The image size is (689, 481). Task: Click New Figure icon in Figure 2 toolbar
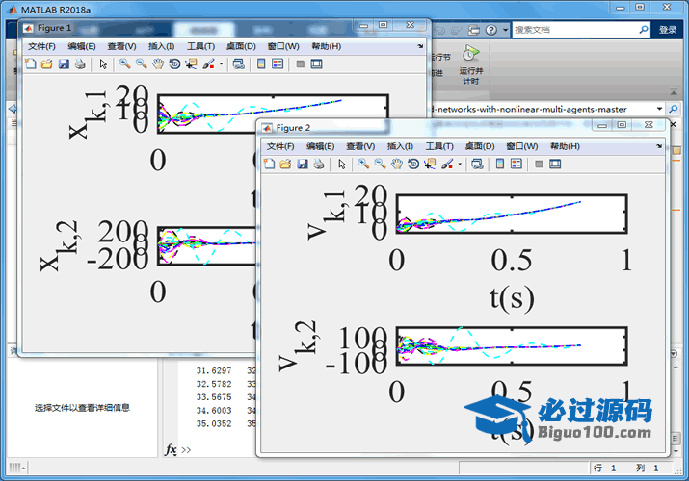270,164
